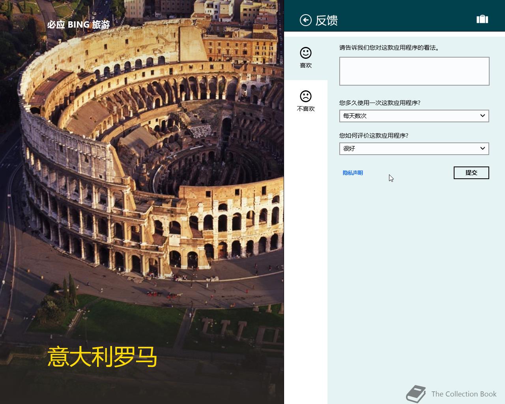This screenshot has height=404, width=505.
Task: Click the 意大利罗马 destination title
Action: coord(103,357)
